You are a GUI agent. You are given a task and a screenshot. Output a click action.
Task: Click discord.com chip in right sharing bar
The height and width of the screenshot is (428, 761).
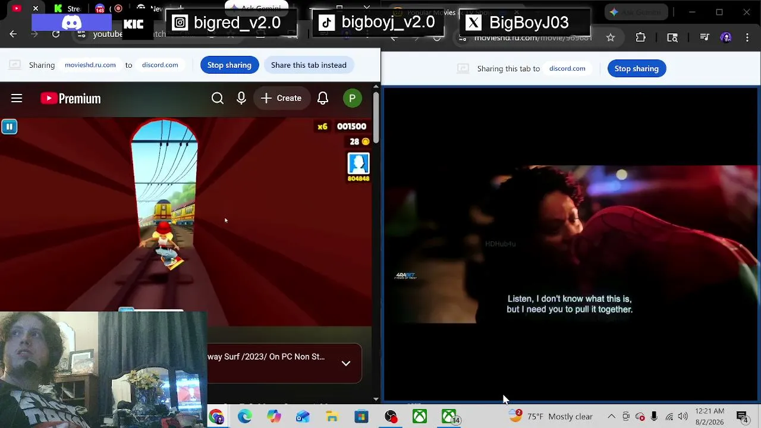(567, 68)
